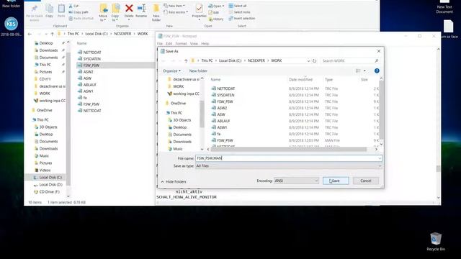Click the Explorer back arrow

click(x=30, y=34)
